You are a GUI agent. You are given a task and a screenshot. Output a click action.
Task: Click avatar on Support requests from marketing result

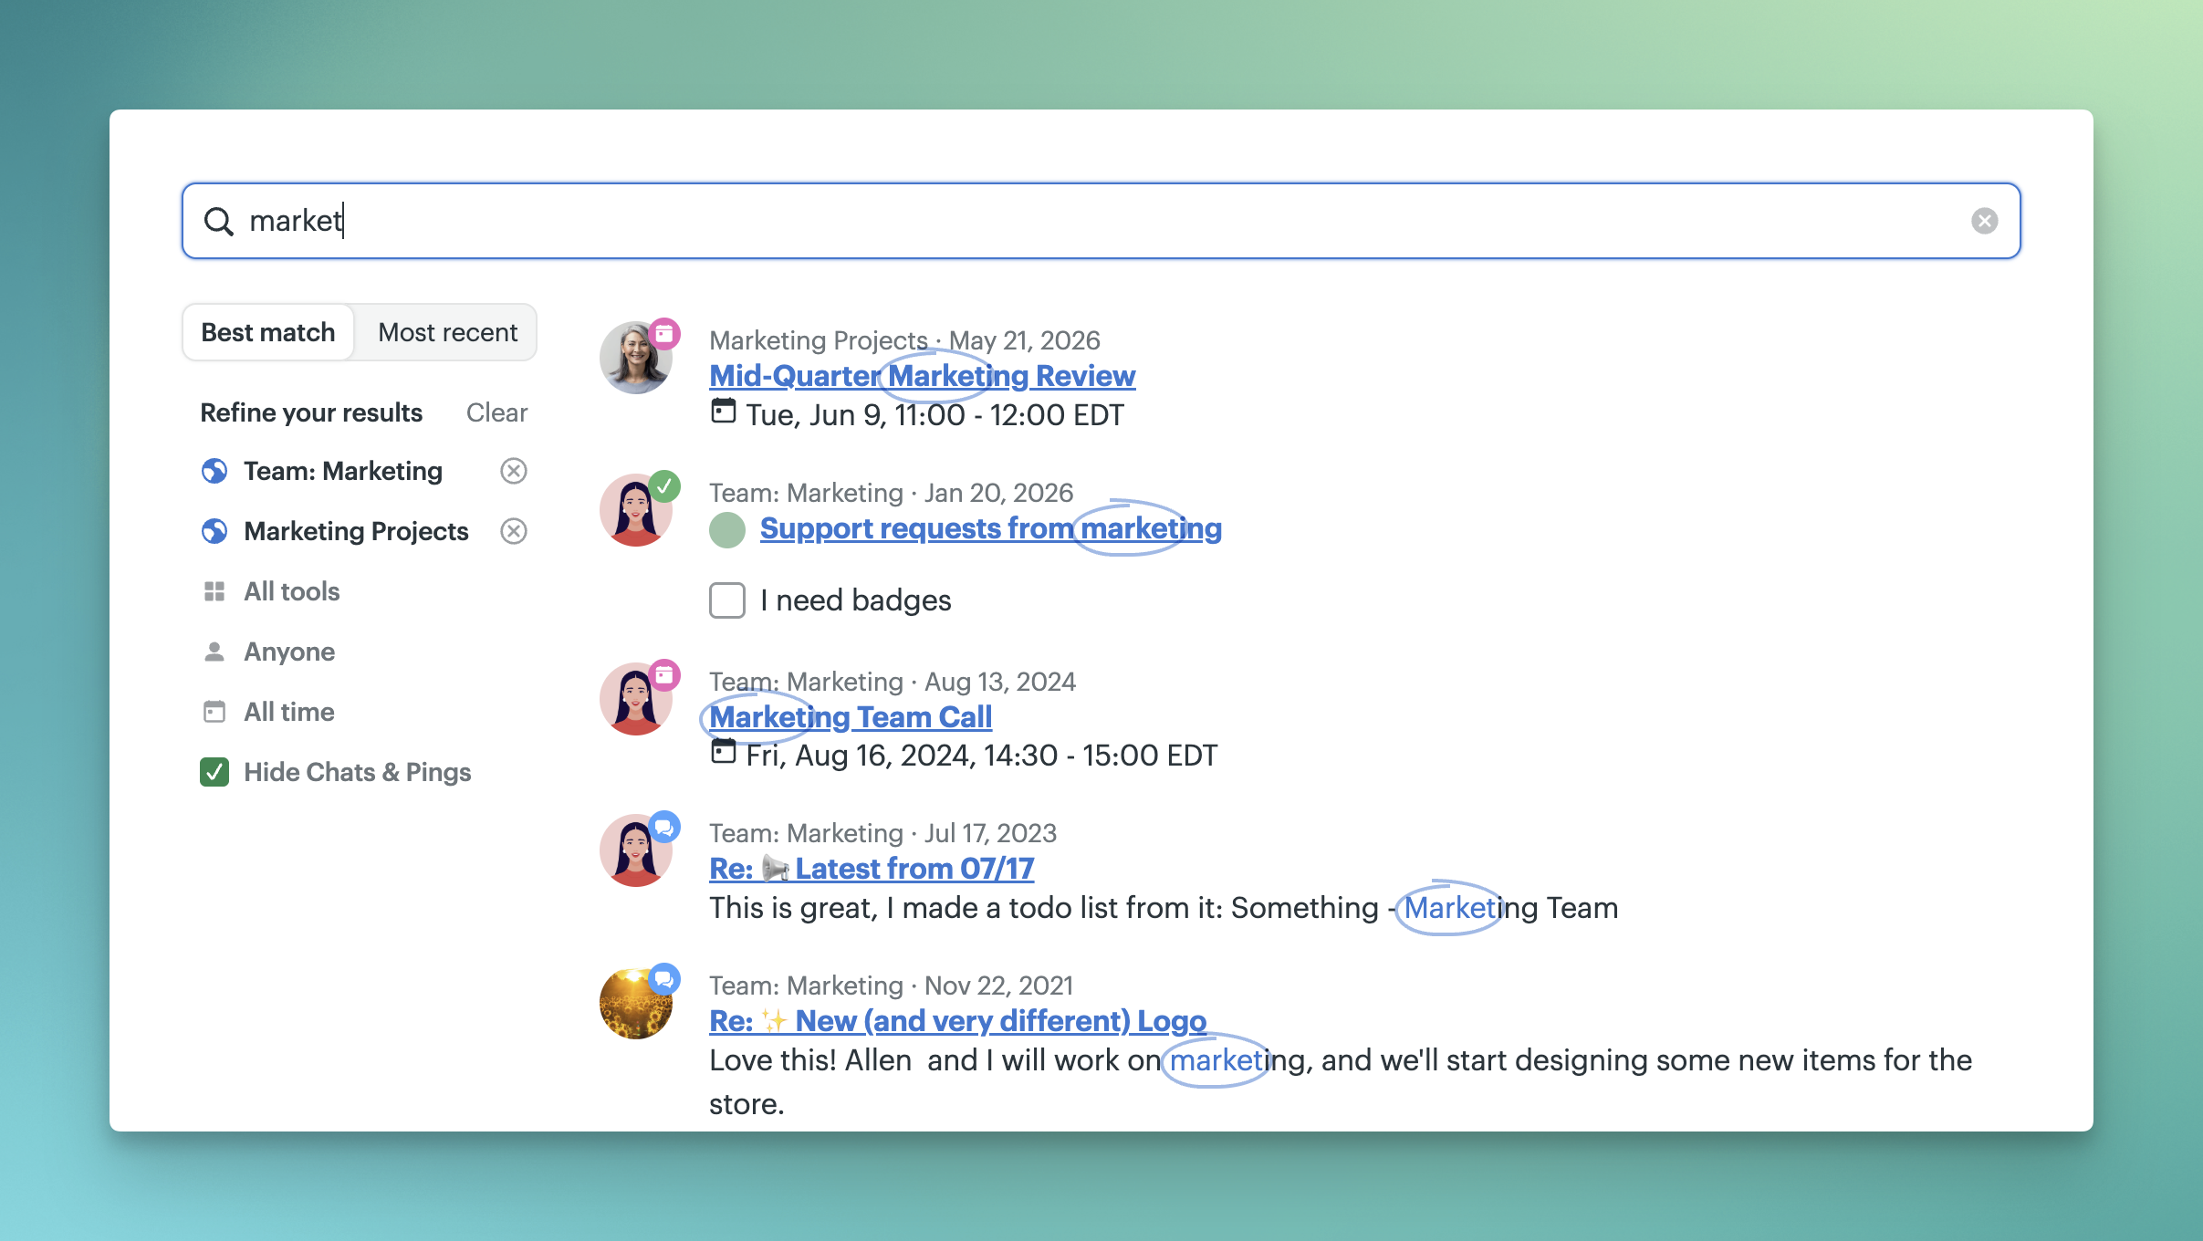tap(635, 510)
